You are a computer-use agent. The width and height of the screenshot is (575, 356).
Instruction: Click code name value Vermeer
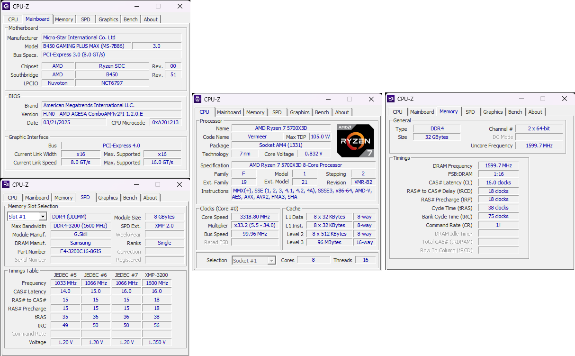point(256,137)
